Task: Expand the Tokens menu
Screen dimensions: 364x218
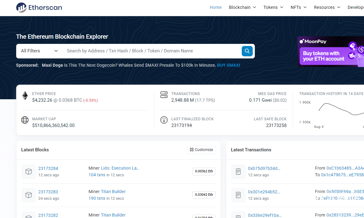Action: (273, 7)
